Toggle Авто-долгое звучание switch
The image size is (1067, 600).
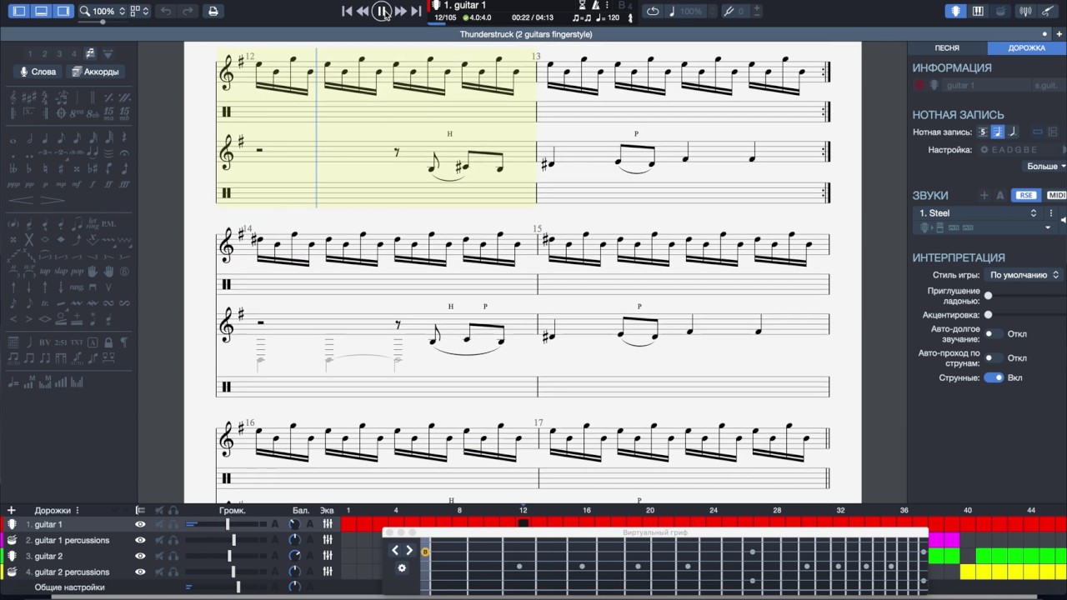(x=994, y=334)
